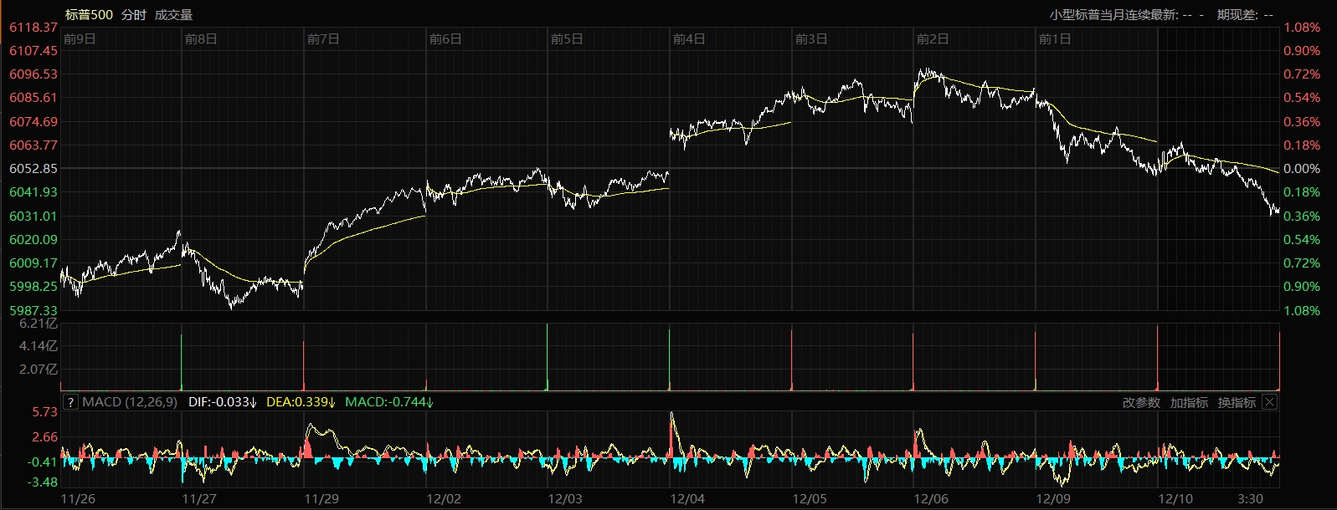Click the 12/09 date label
The height and width of the screenshot is (510, 1337).
click(1053, 499)
